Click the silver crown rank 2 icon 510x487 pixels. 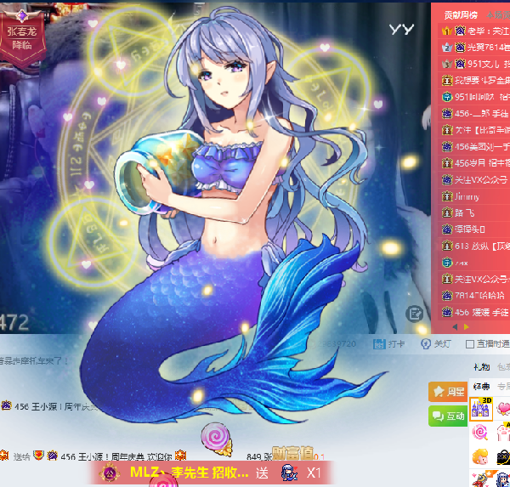[x=447, y=48]
